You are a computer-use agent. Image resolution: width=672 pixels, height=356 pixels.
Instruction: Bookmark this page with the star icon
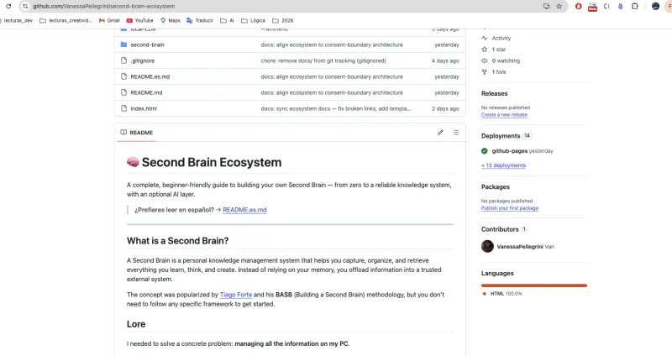pyautogui.click(x=559, y=6)
